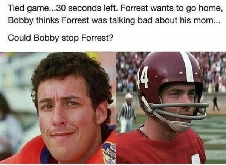Image resolution: width=226 pixels, height=165 pixels.
Task: Open the left photo of curly-haired man
Action: tap(58, 108)
